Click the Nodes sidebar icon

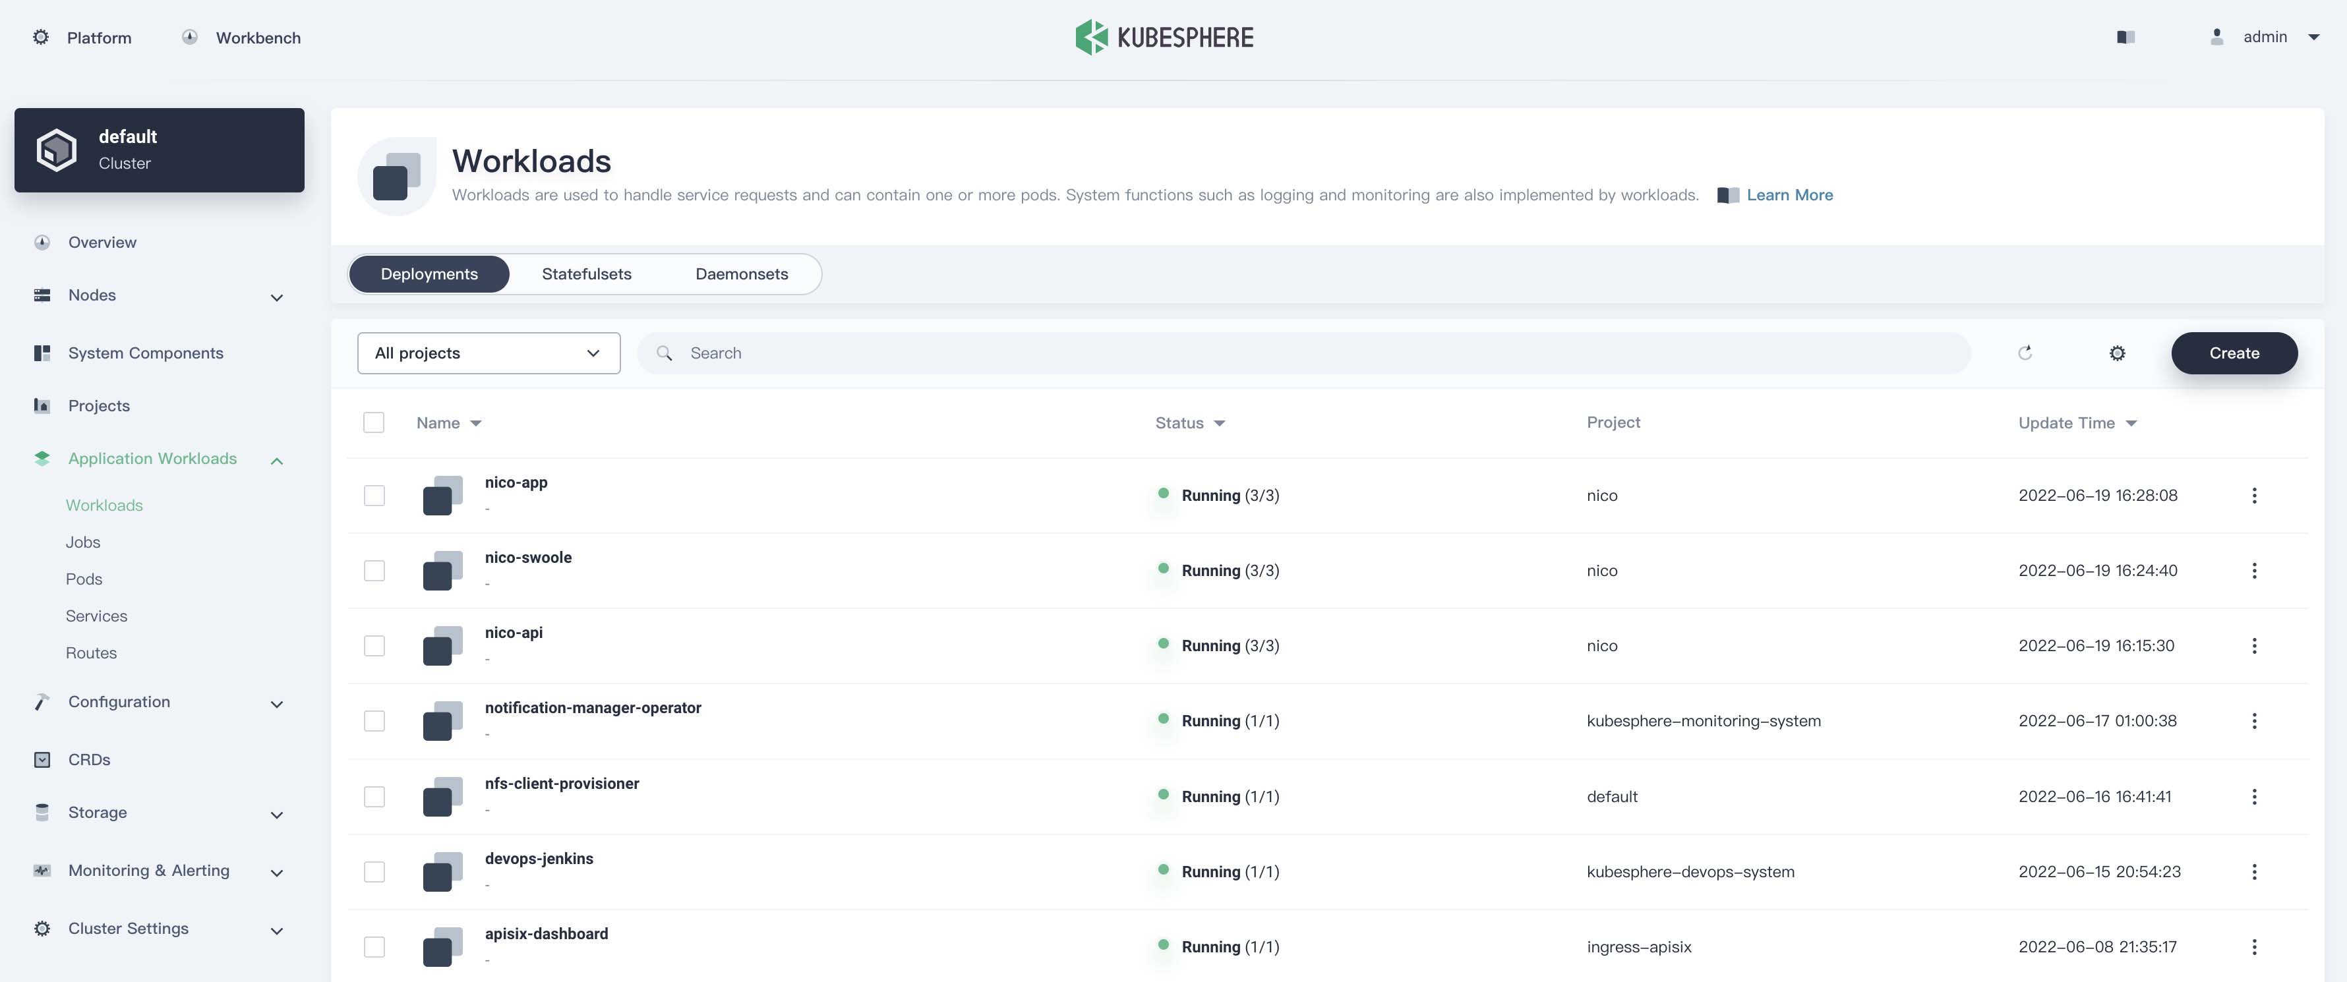tap(42, 295)
